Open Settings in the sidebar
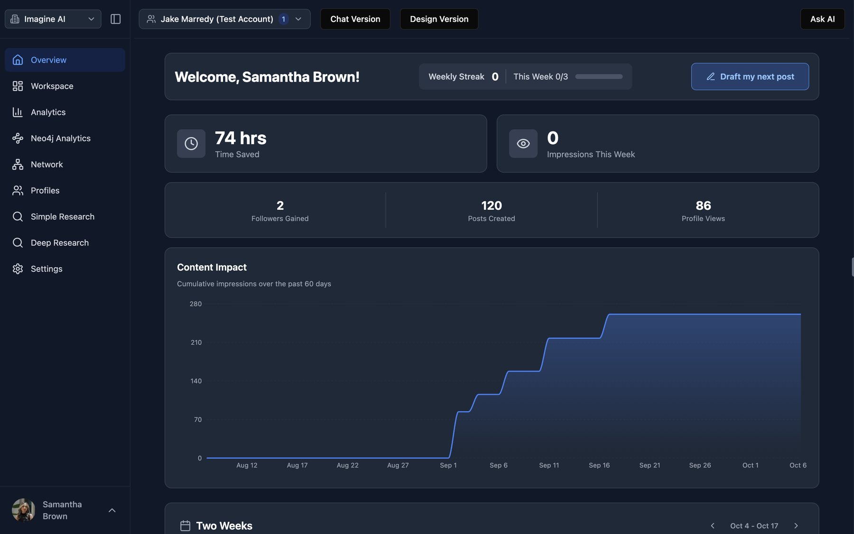This screenshot has height=534, width=854. pyautogui.click(x=65, y=269)
